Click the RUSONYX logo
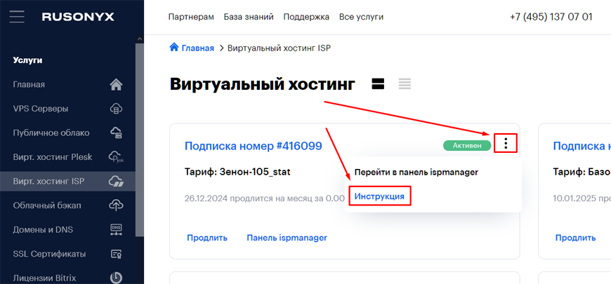The image size is (611, 284). point(78,17)
